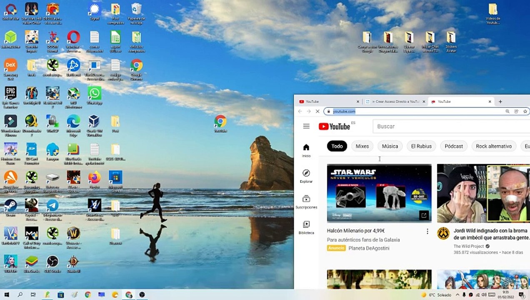Screen dimensions: 530x300
Task: Go forward in Chrome navigation
Action: pos(309,111)
